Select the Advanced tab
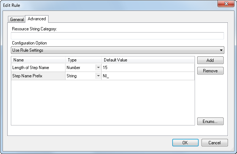 (x=37, y=19)
